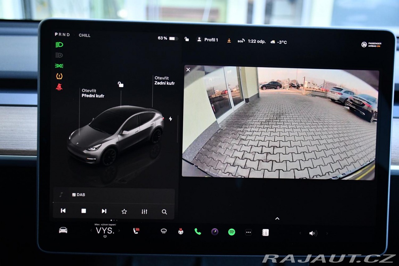
Task: Open the vehicle controls car icon
Action: tap(63, 230)
